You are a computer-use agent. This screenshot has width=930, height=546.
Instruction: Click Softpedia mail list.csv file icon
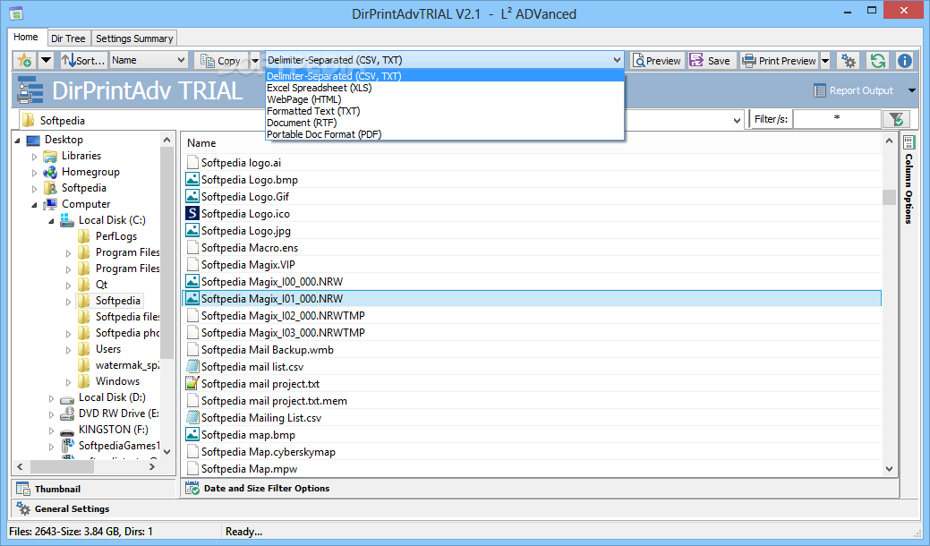click(x=192, y=366)
